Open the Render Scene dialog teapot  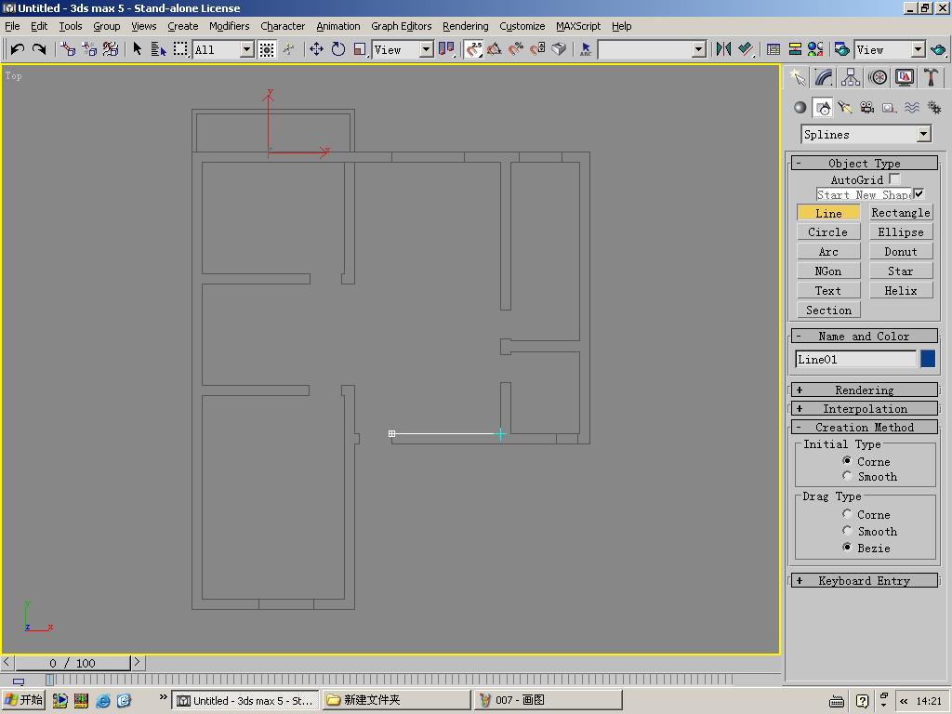pos(841,49)
